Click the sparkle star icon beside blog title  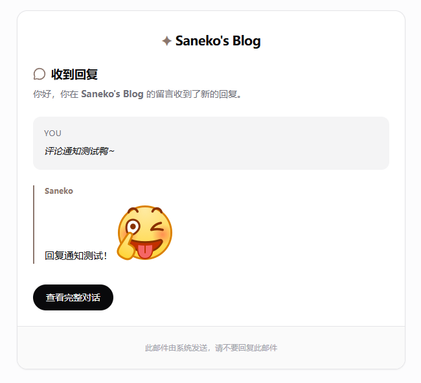166,41
